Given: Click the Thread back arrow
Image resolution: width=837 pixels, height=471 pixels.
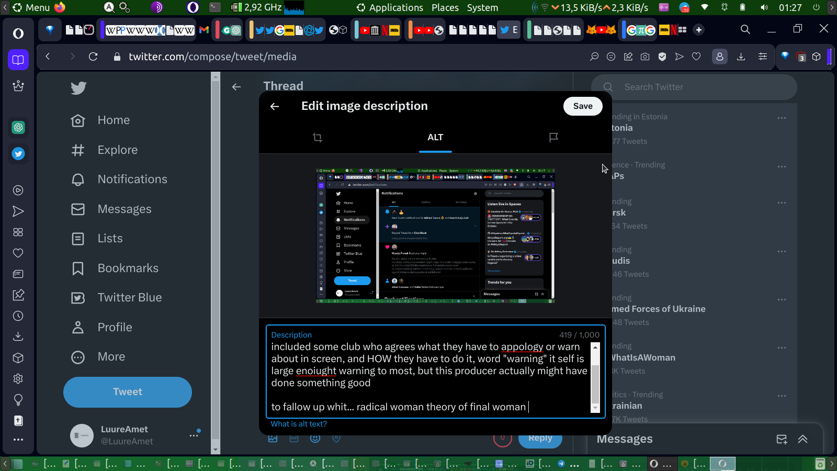Looking at the screenshot, I should (x=236, y=87).
